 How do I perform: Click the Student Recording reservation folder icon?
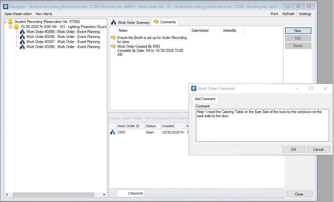click(x=10, y=22)
